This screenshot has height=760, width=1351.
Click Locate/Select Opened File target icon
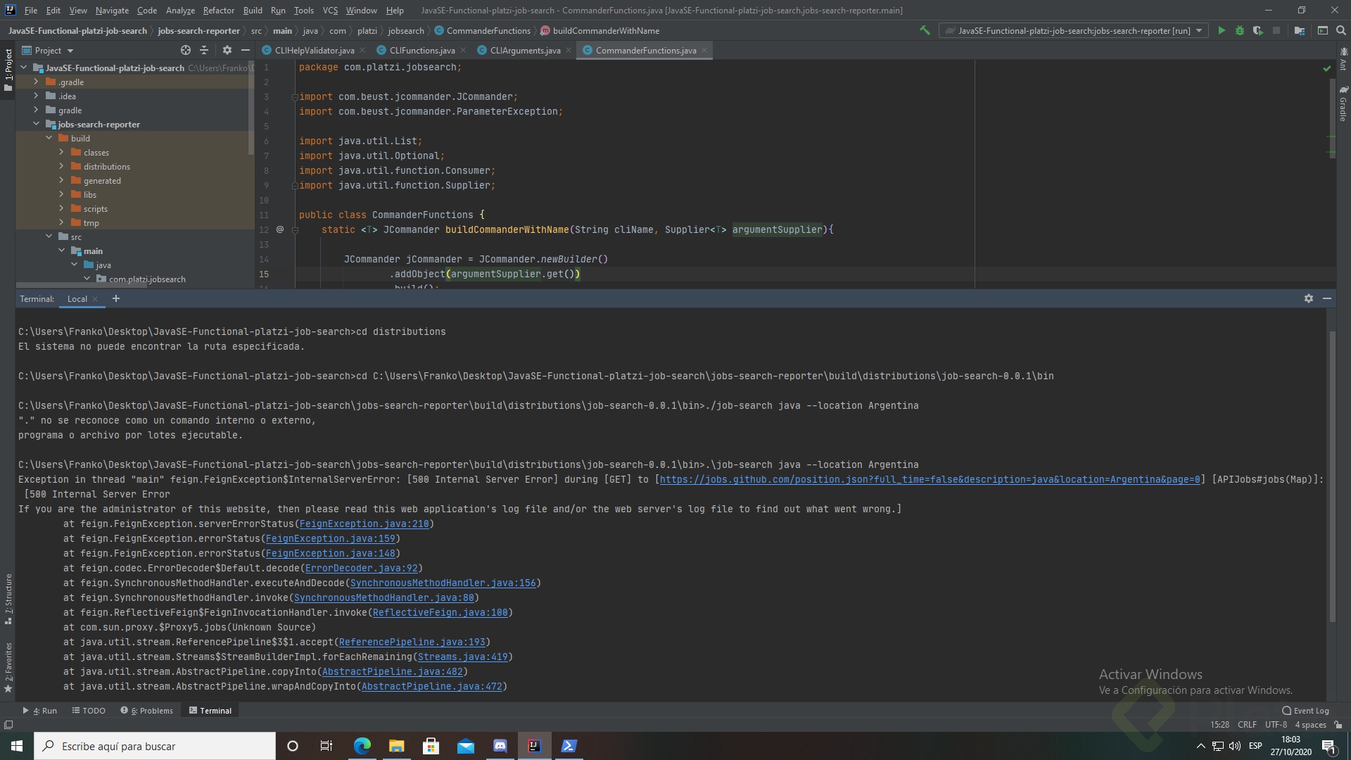185,50
